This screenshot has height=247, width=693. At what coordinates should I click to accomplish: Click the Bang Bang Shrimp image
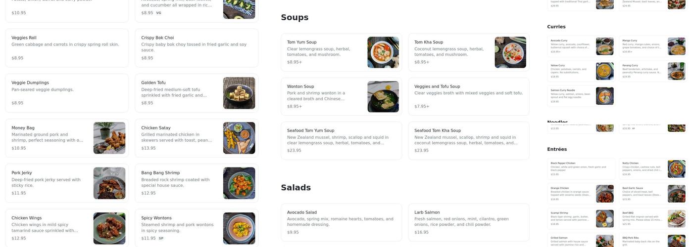(239, 183)
